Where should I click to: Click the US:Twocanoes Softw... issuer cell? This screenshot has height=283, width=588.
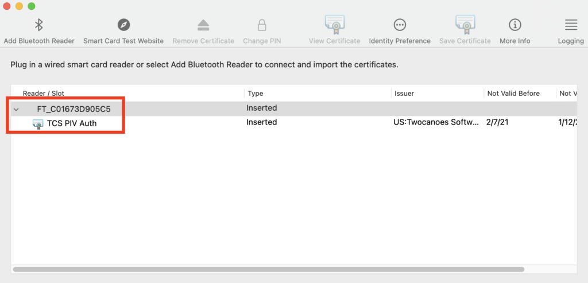pyautogui.click(x=436, y=122)
